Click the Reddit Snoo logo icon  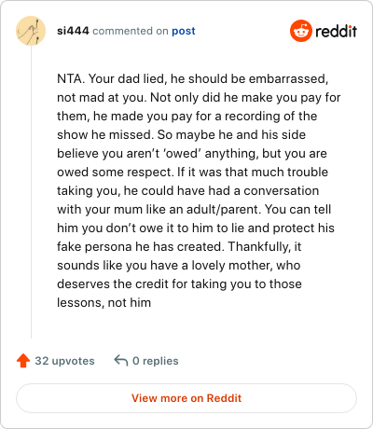coord(301,31)
